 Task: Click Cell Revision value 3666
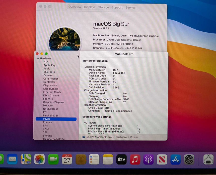[x=116, y=87]
